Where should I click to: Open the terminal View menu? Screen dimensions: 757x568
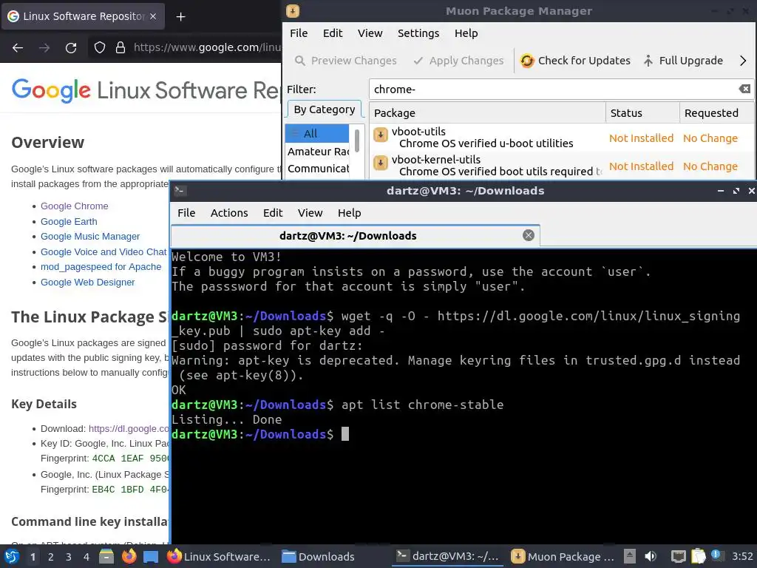click(x=310, y=212)
